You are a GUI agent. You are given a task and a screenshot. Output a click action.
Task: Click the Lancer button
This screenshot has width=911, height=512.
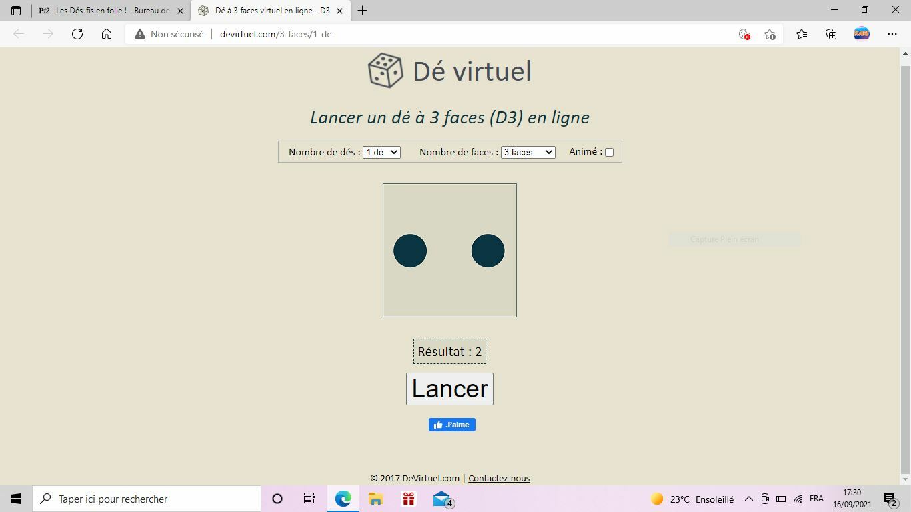click(449, 389)
